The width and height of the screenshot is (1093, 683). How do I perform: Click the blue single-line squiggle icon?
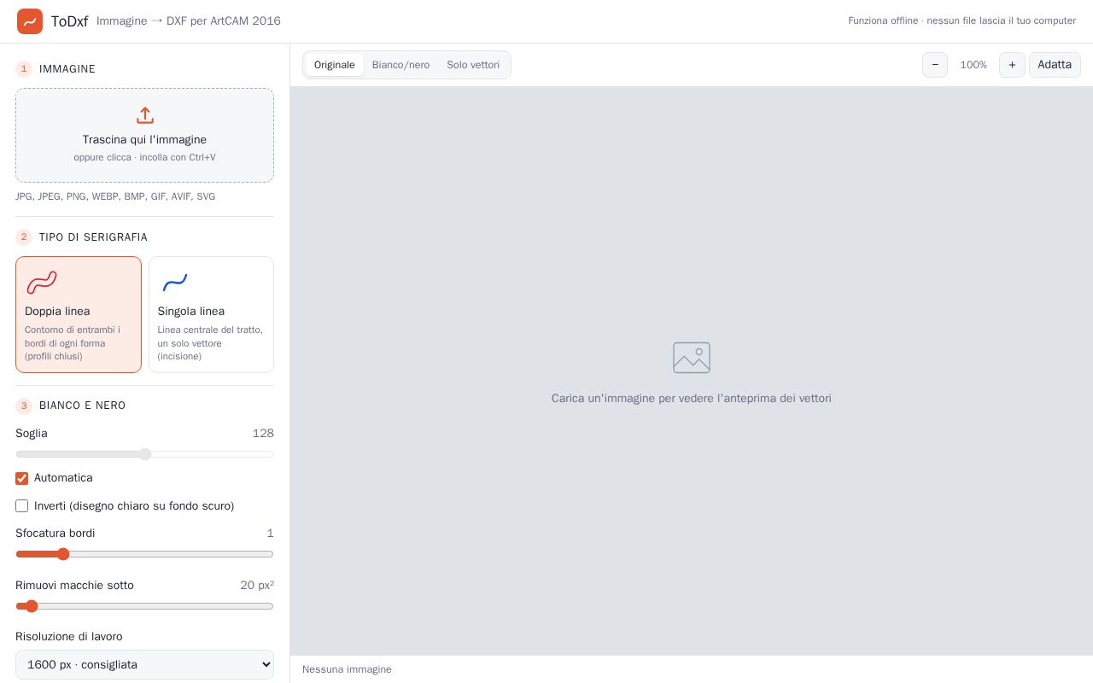click(x=174, y=283)
